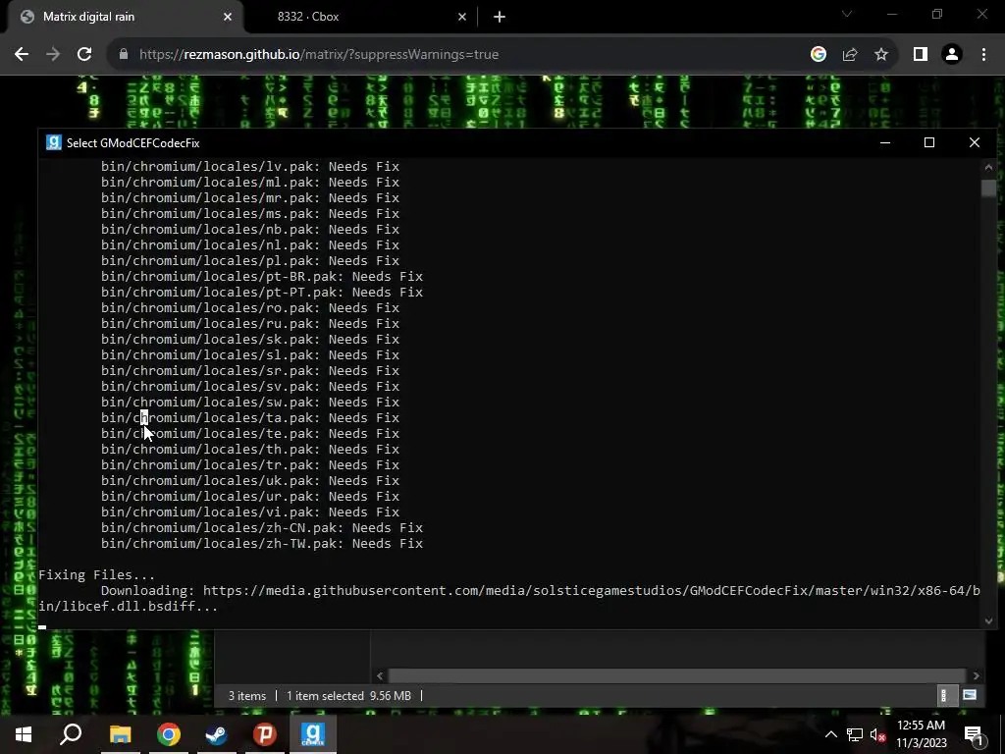This screenshot has width=1005, height=754.
Task: Open the notification center icon
Action: [x=974, y=734]
